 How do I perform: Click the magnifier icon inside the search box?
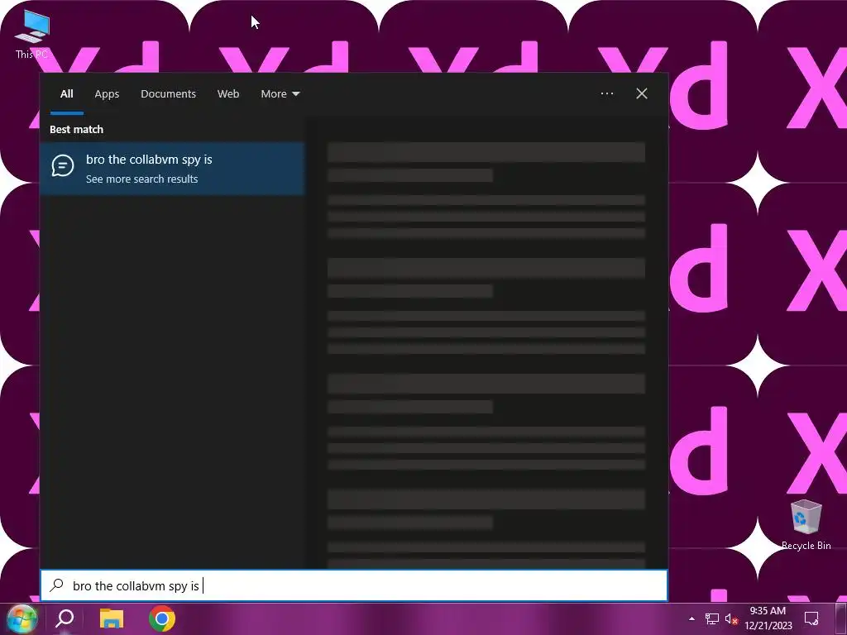point(57,585)
